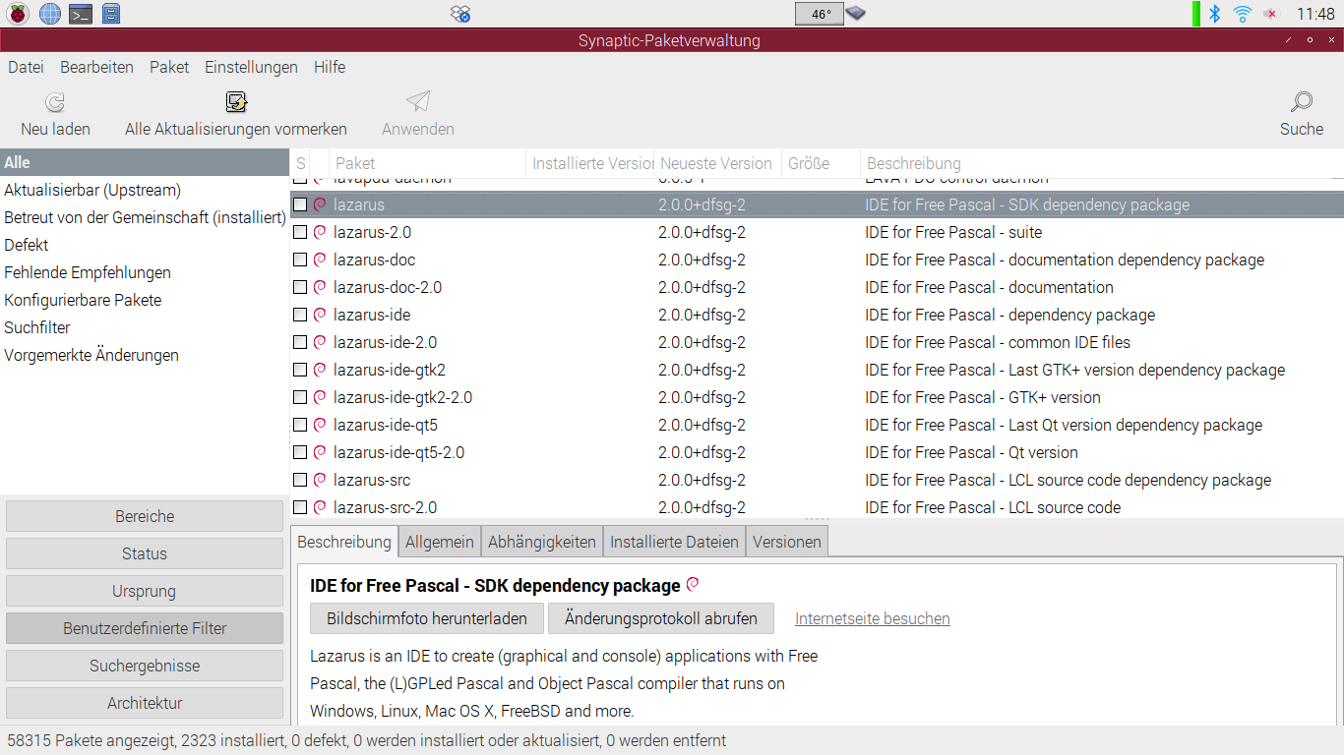Click the Status filter button
The image size is (1344, 755).
tap(145, 553)
